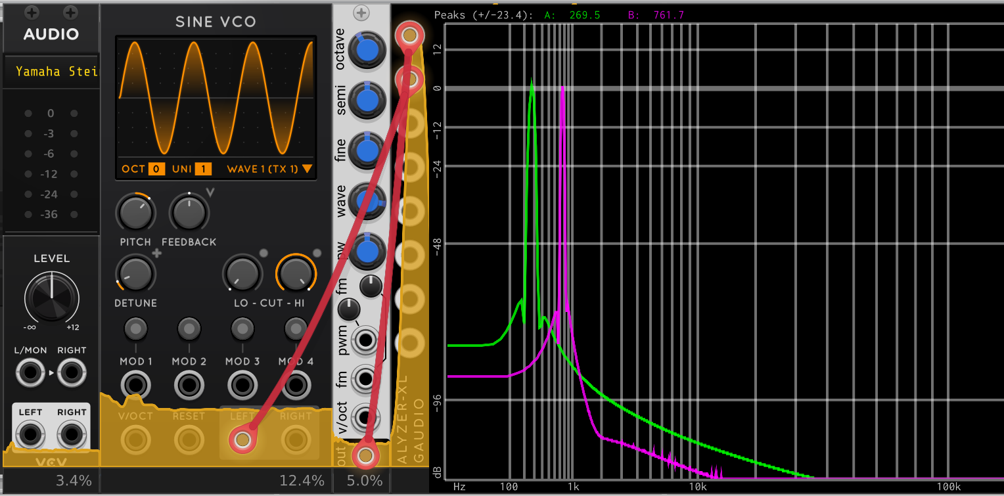Image resolution: width=1004 pixels, height=496 pixels.
Task: Click the spectrum analyzer display
Action: point(723,252)
